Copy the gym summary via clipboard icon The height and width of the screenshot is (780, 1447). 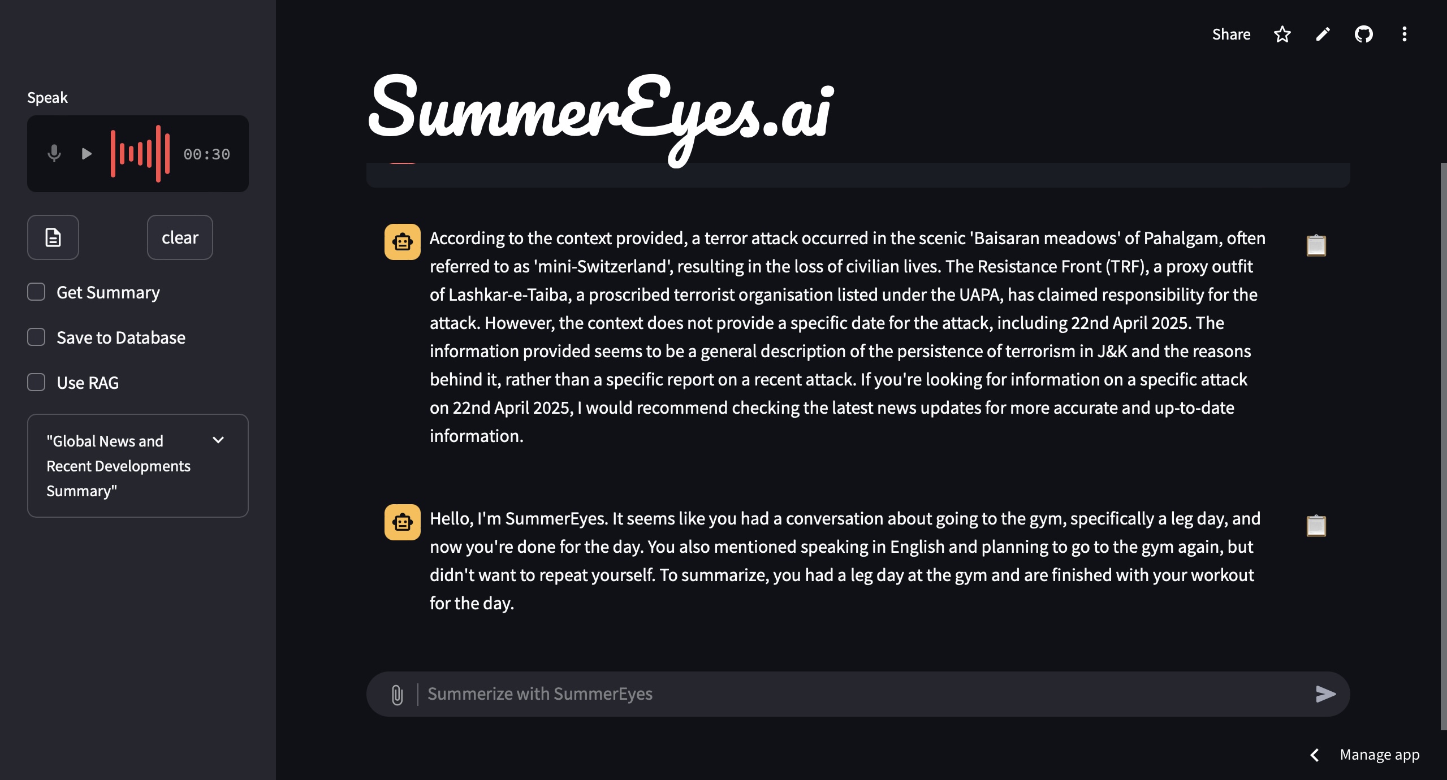point(1316,526)
